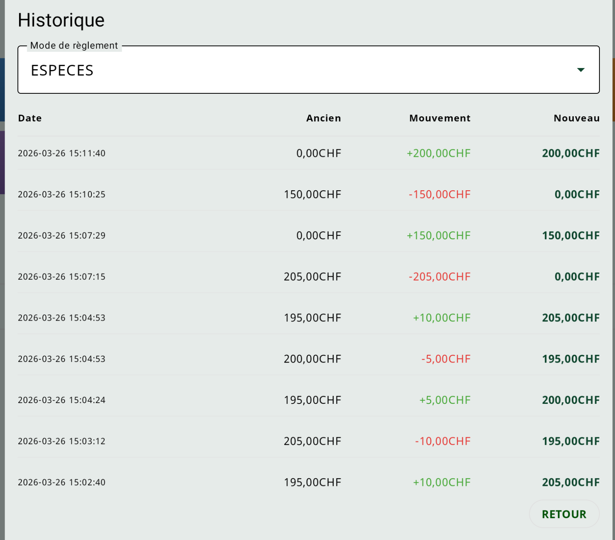Click the -150,00CHF movement value
615x540 pixels.
point(439,195)
